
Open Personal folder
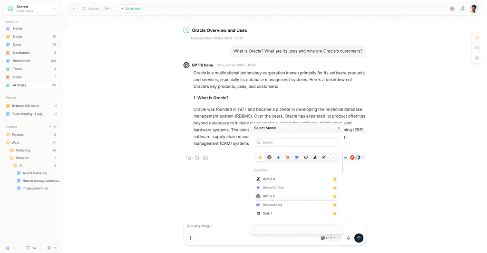[31, 134]
